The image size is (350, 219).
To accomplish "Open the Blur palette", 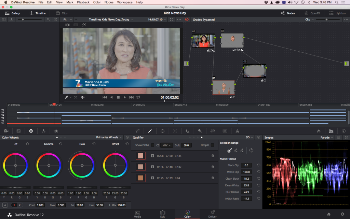I will tap(188, 131).
